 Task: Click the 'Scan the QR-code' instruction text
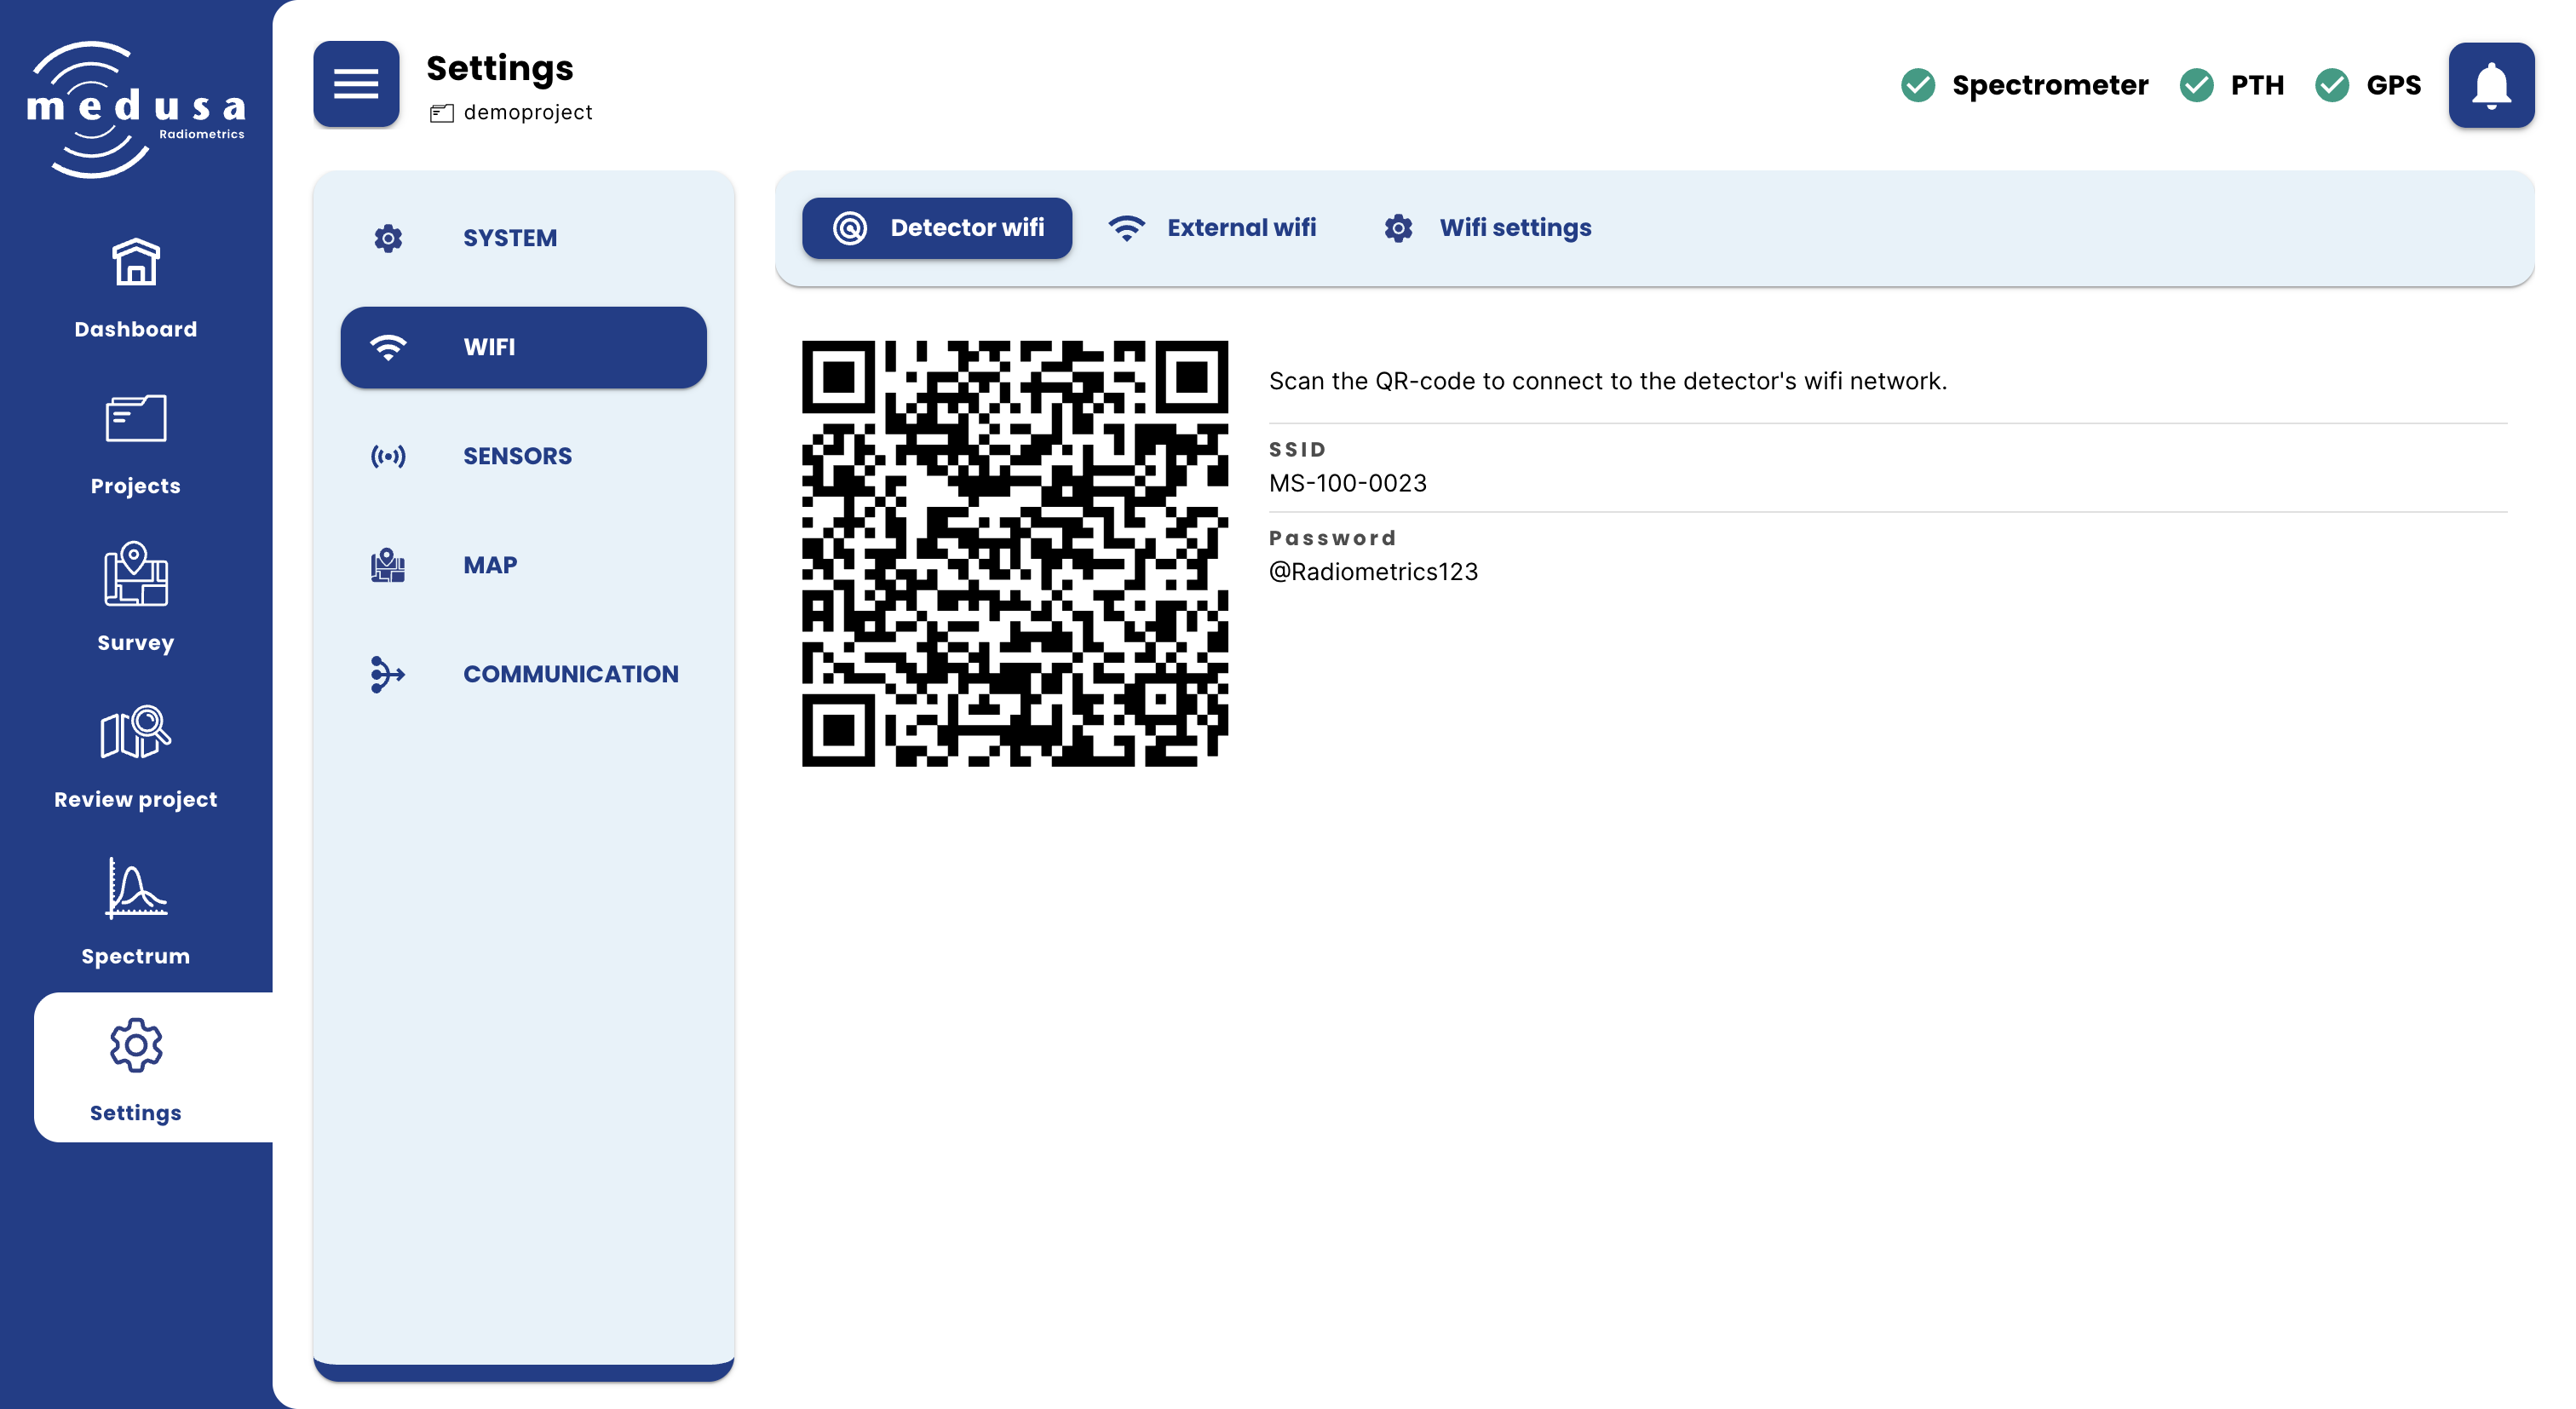click(x=1608, y=381)
